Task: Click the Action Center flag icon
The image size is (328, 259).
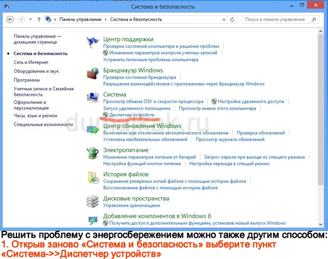Action: click(93, 42)
